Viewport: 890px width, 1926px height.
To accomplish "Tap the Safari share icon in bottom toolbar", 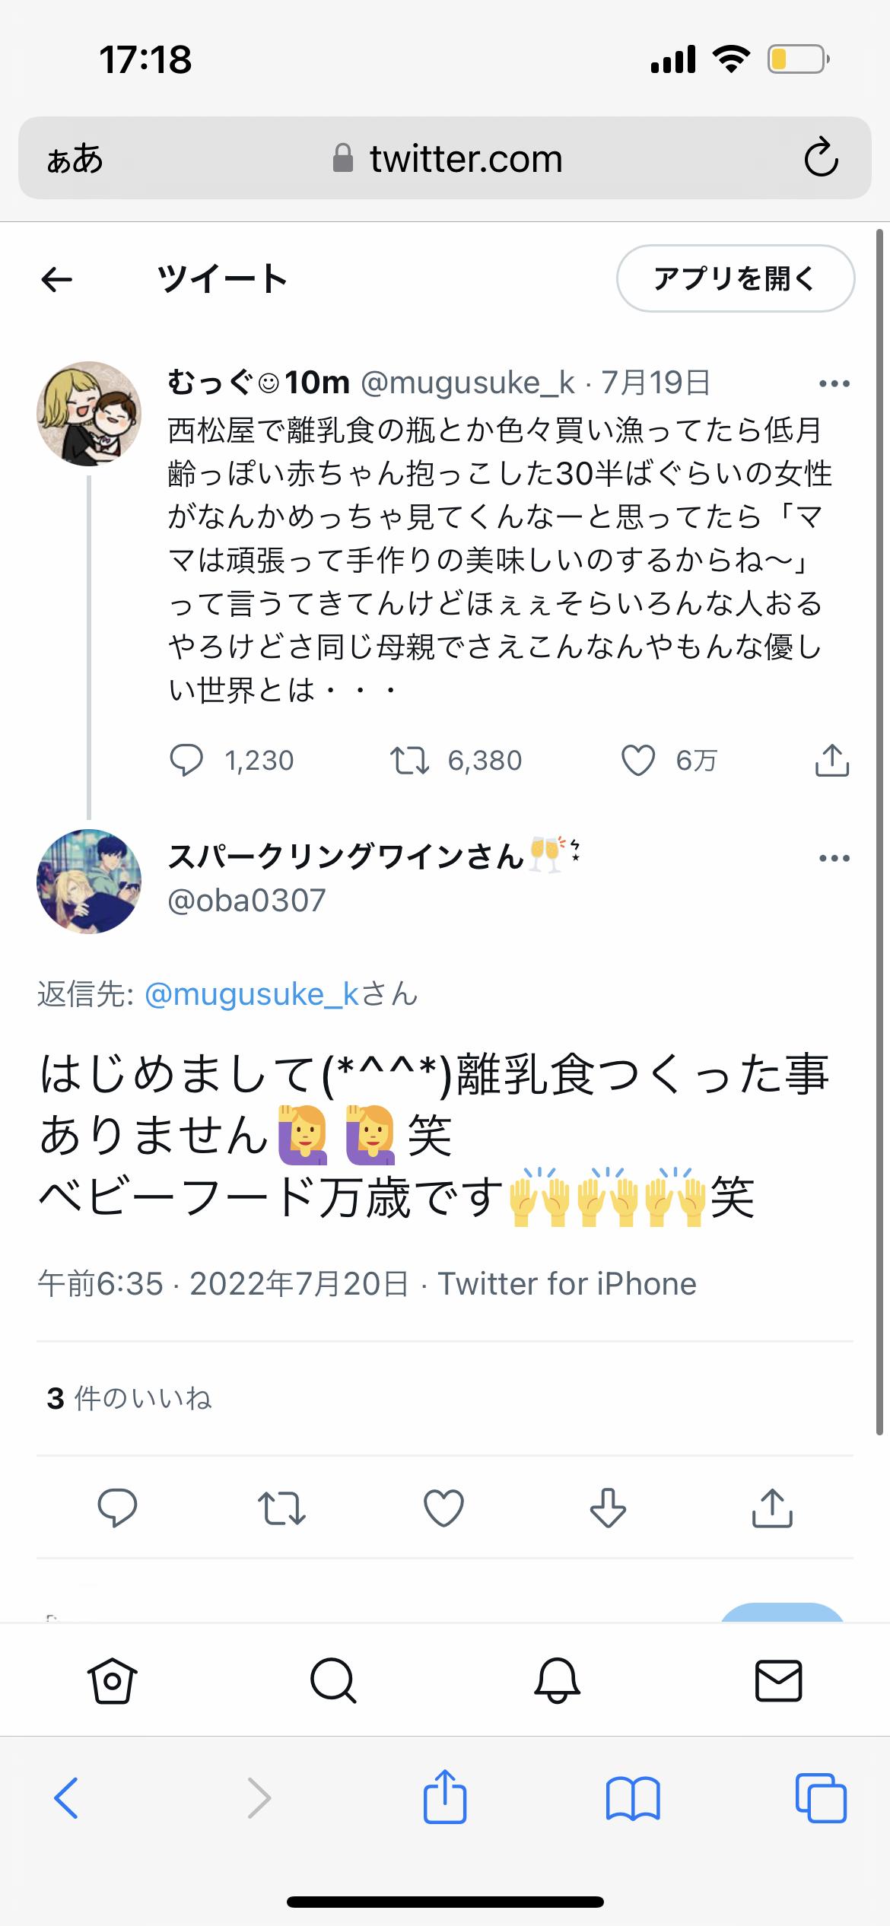I will pos(444,1797).
